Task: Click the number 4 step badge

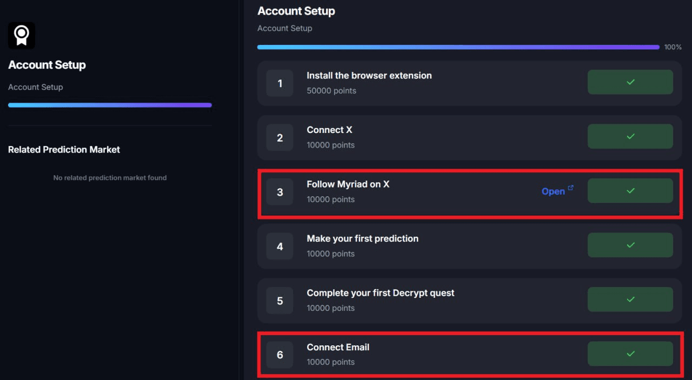Action: [x=280, y=246]
